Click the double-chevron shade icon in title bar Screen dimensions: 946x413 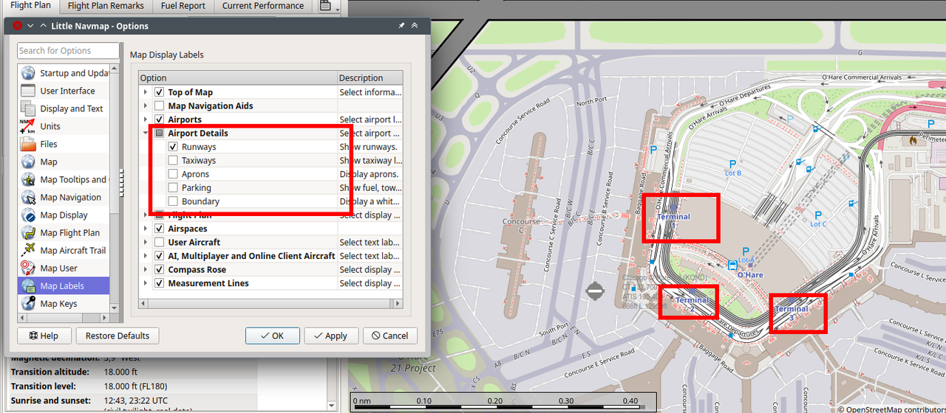415,25
